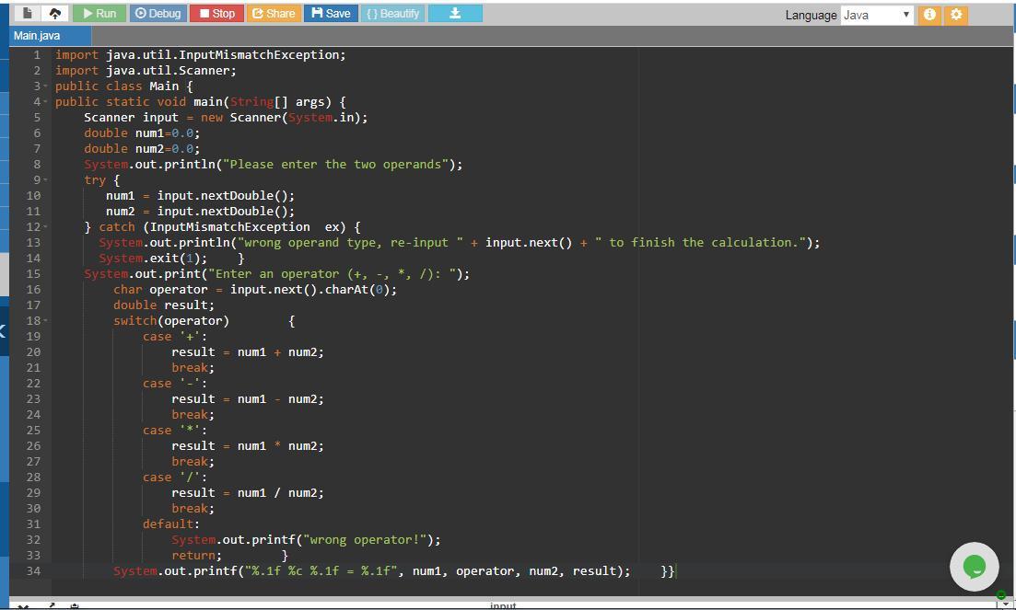The image size is (1016, 610).
Task: Collapse the switch statement on line 18
Action: pos(46,321)
